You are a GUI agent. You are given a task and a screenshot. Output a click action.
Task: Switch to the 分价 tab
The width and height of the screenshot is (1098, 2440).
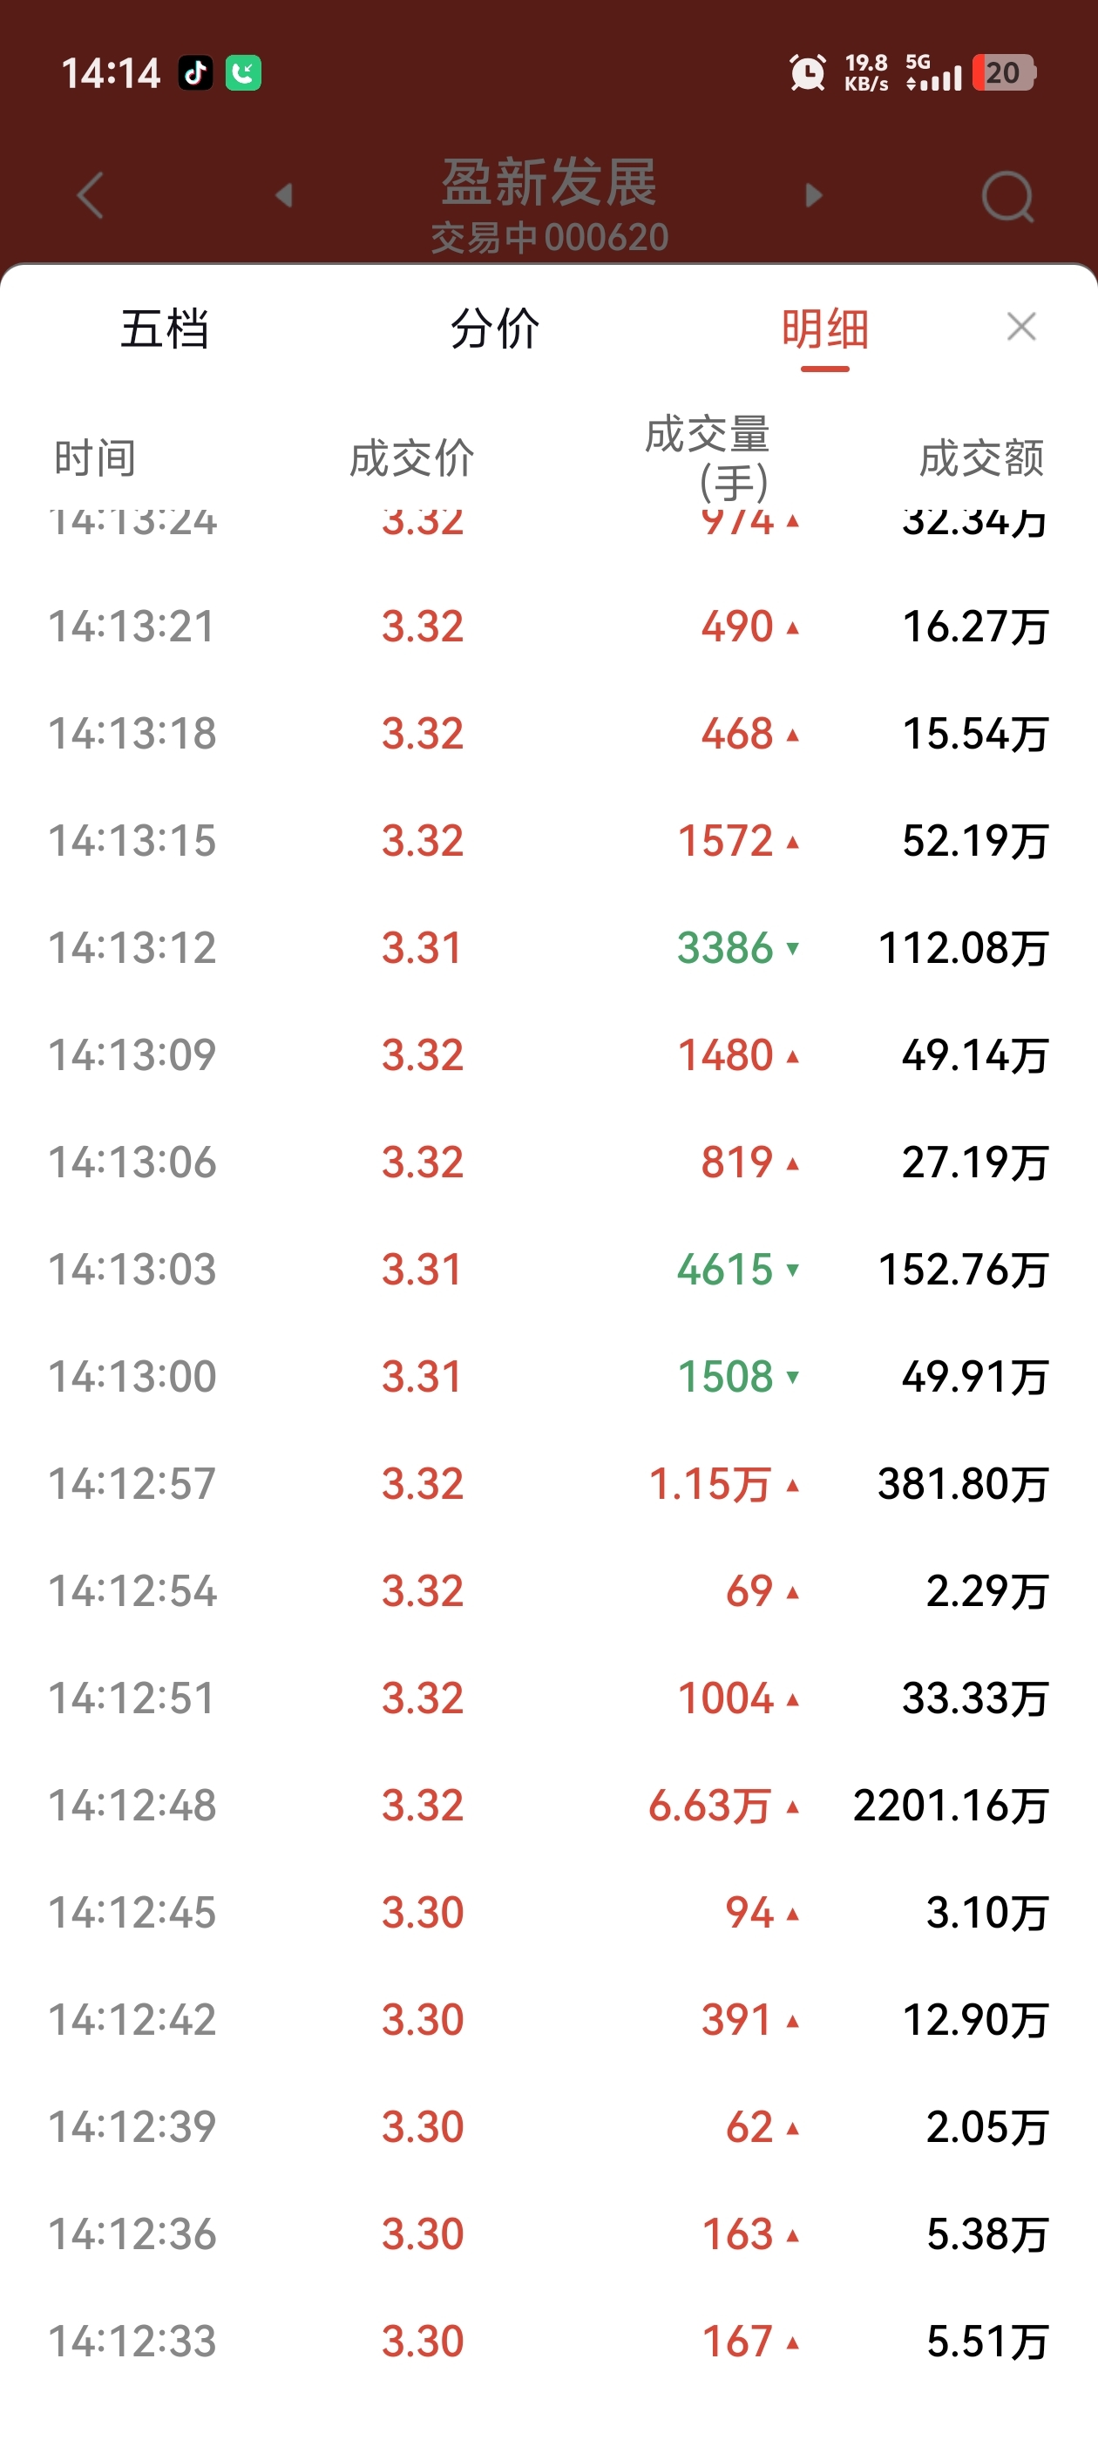click(x=494, y=329)
